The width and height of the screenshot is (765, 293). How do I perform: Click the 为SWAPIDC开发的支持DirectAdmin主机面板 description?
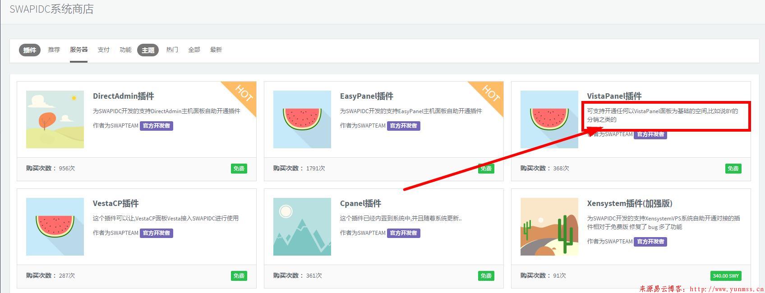(166, 111)
